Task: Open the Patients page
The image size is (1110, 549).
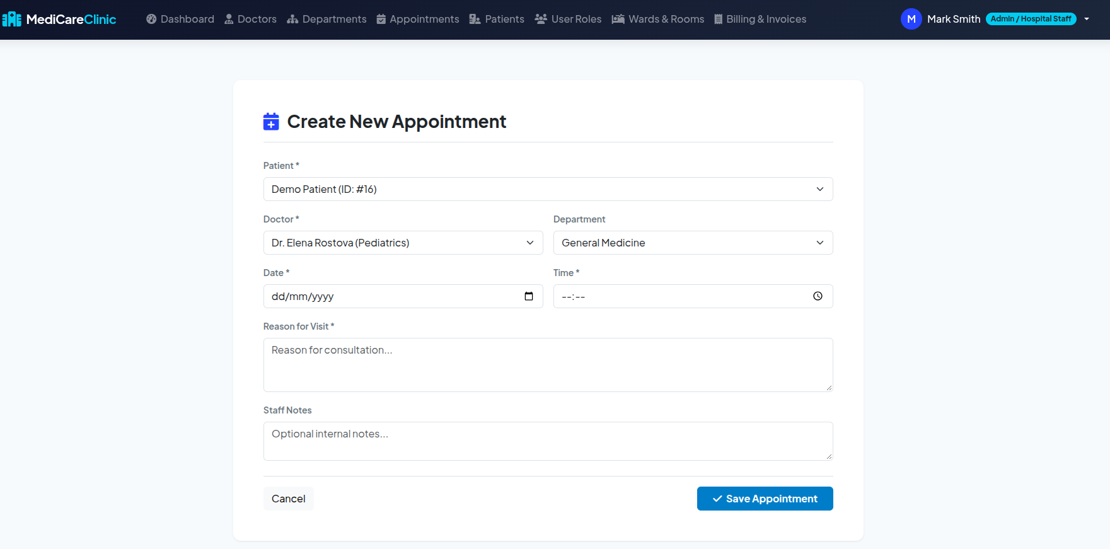Action: [497, 20]
